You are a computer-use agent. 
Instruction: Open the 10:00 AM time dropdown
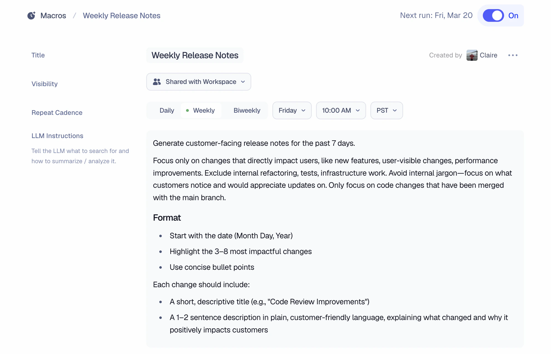click(x=341, y=110)
